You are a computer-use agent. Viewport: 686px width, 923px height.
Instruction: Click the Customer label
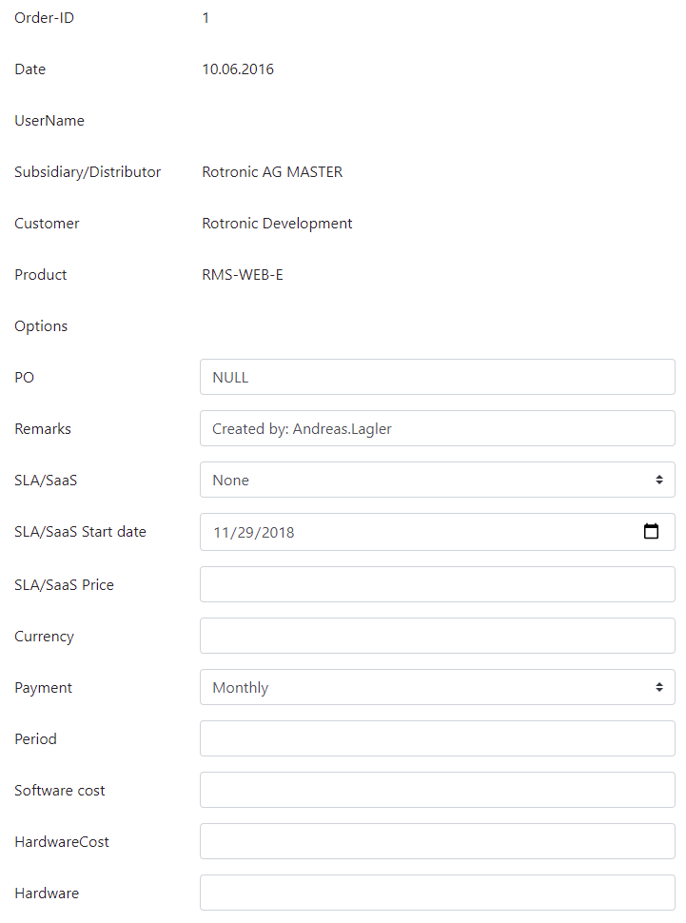pos(47,223)
